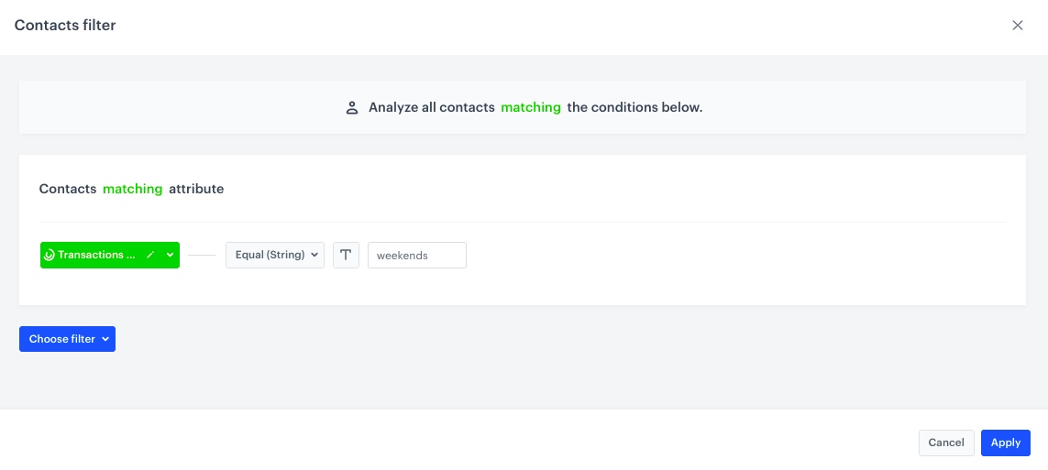Screen dimensions: 1048x470
Task: Close the Contacts filter dialog with X
Action: tap(1017, 26)
